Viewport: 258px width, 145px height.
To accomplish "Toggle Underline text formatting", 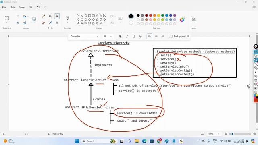I will (134, 37).
